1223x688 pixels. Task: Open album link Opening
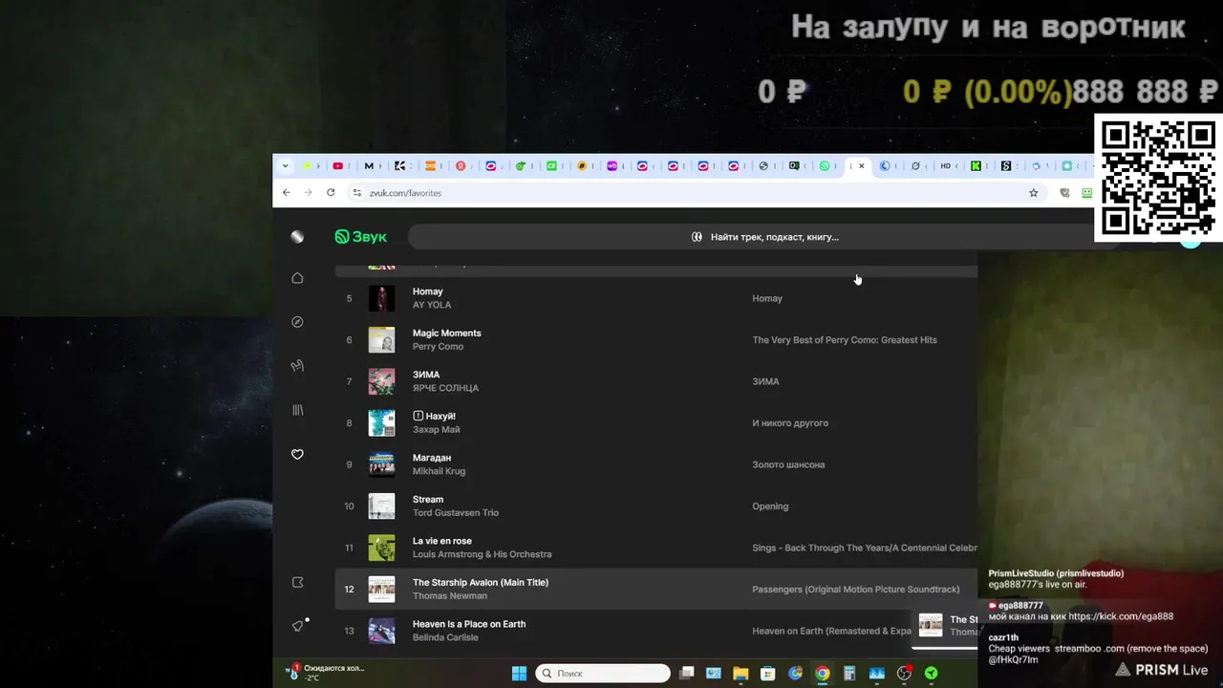(x=770, y=506)
